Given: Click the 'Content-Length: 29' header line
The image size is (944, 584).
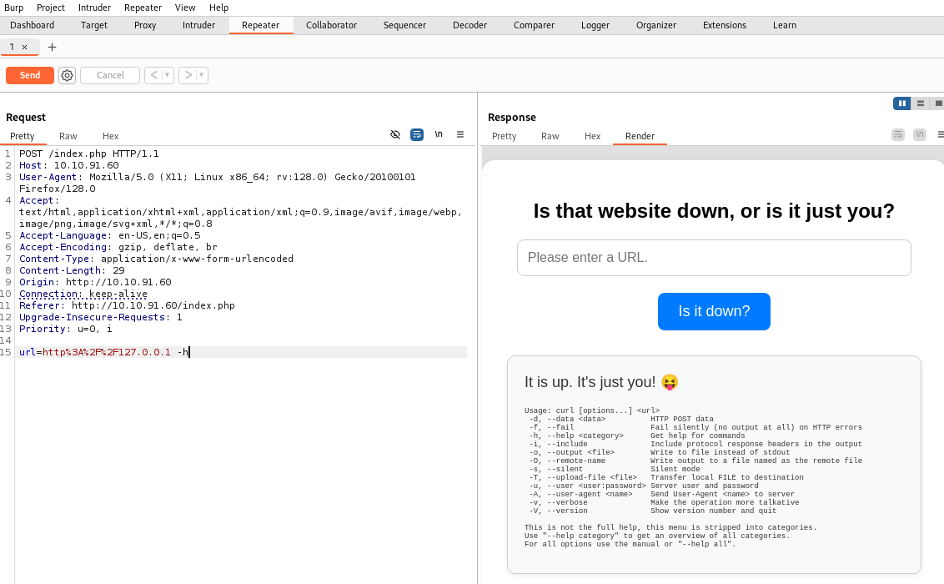Looking at the screenshot, I should click(x=73, y=270).
